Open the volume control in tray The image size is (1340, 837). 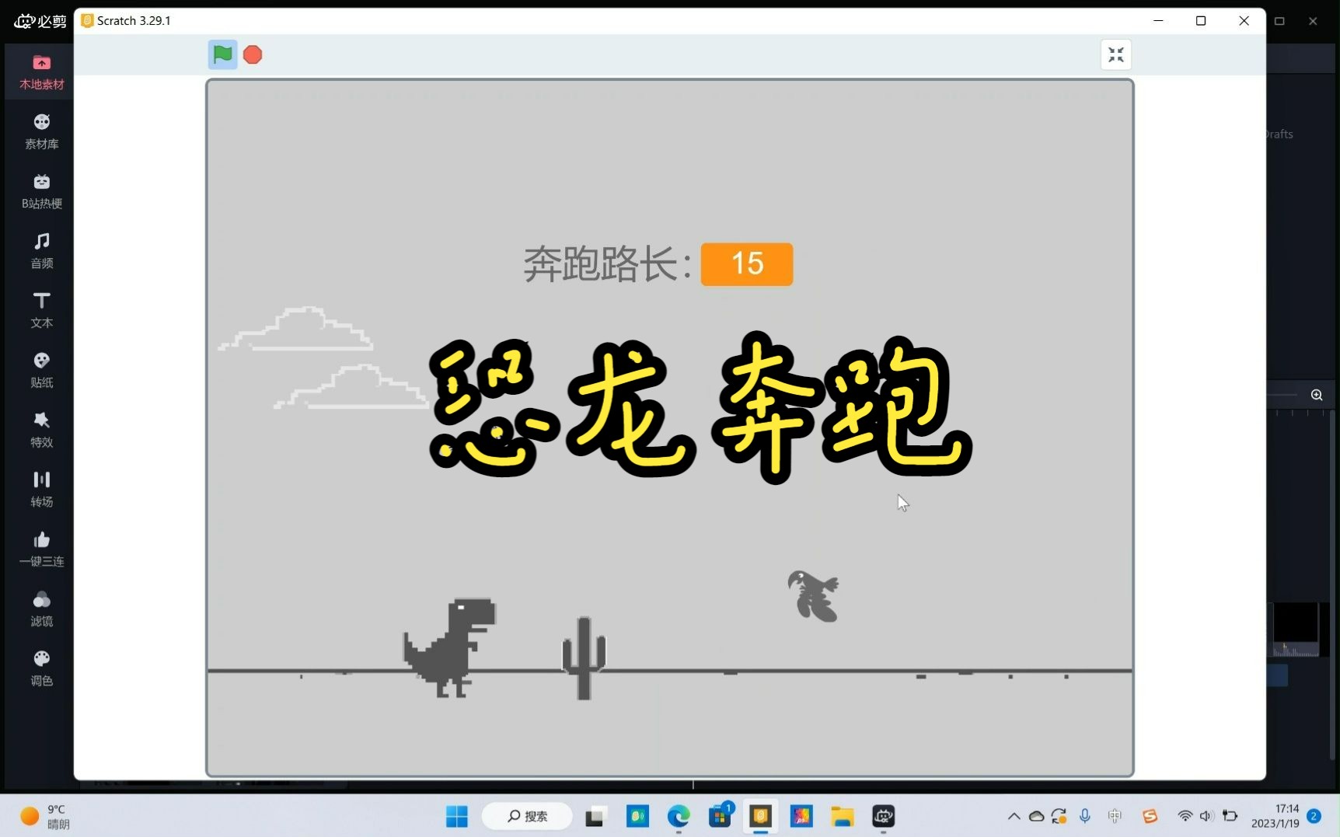[1206, 816]
